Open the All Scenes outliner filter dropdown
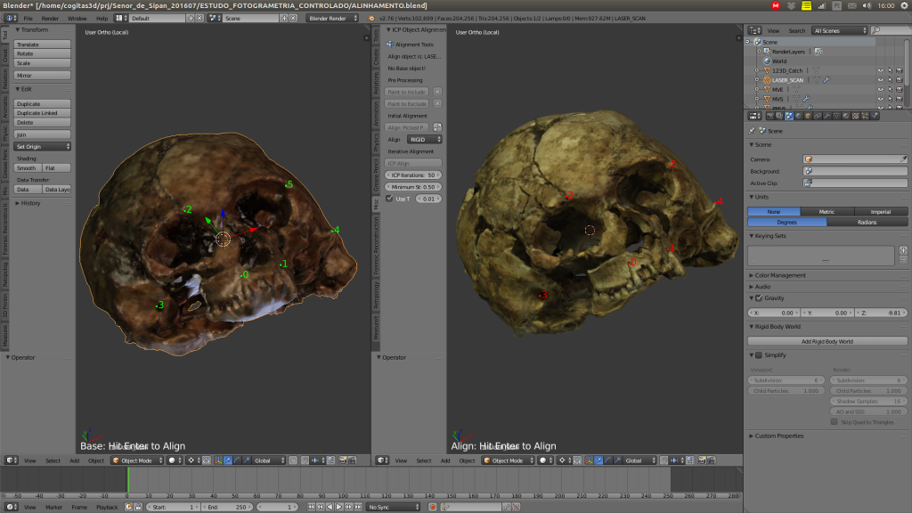The width and height of the screenshot is (912, 513). pyautogui.click(x=840, y=30)
